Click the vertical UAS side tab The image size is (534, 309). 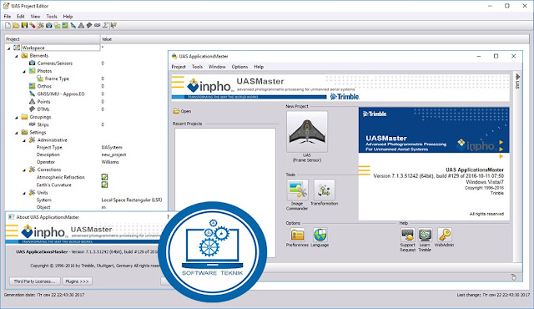(x=517, y=81)
